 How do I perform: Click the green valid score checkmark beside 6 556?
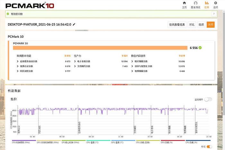[x=200, y=48]
